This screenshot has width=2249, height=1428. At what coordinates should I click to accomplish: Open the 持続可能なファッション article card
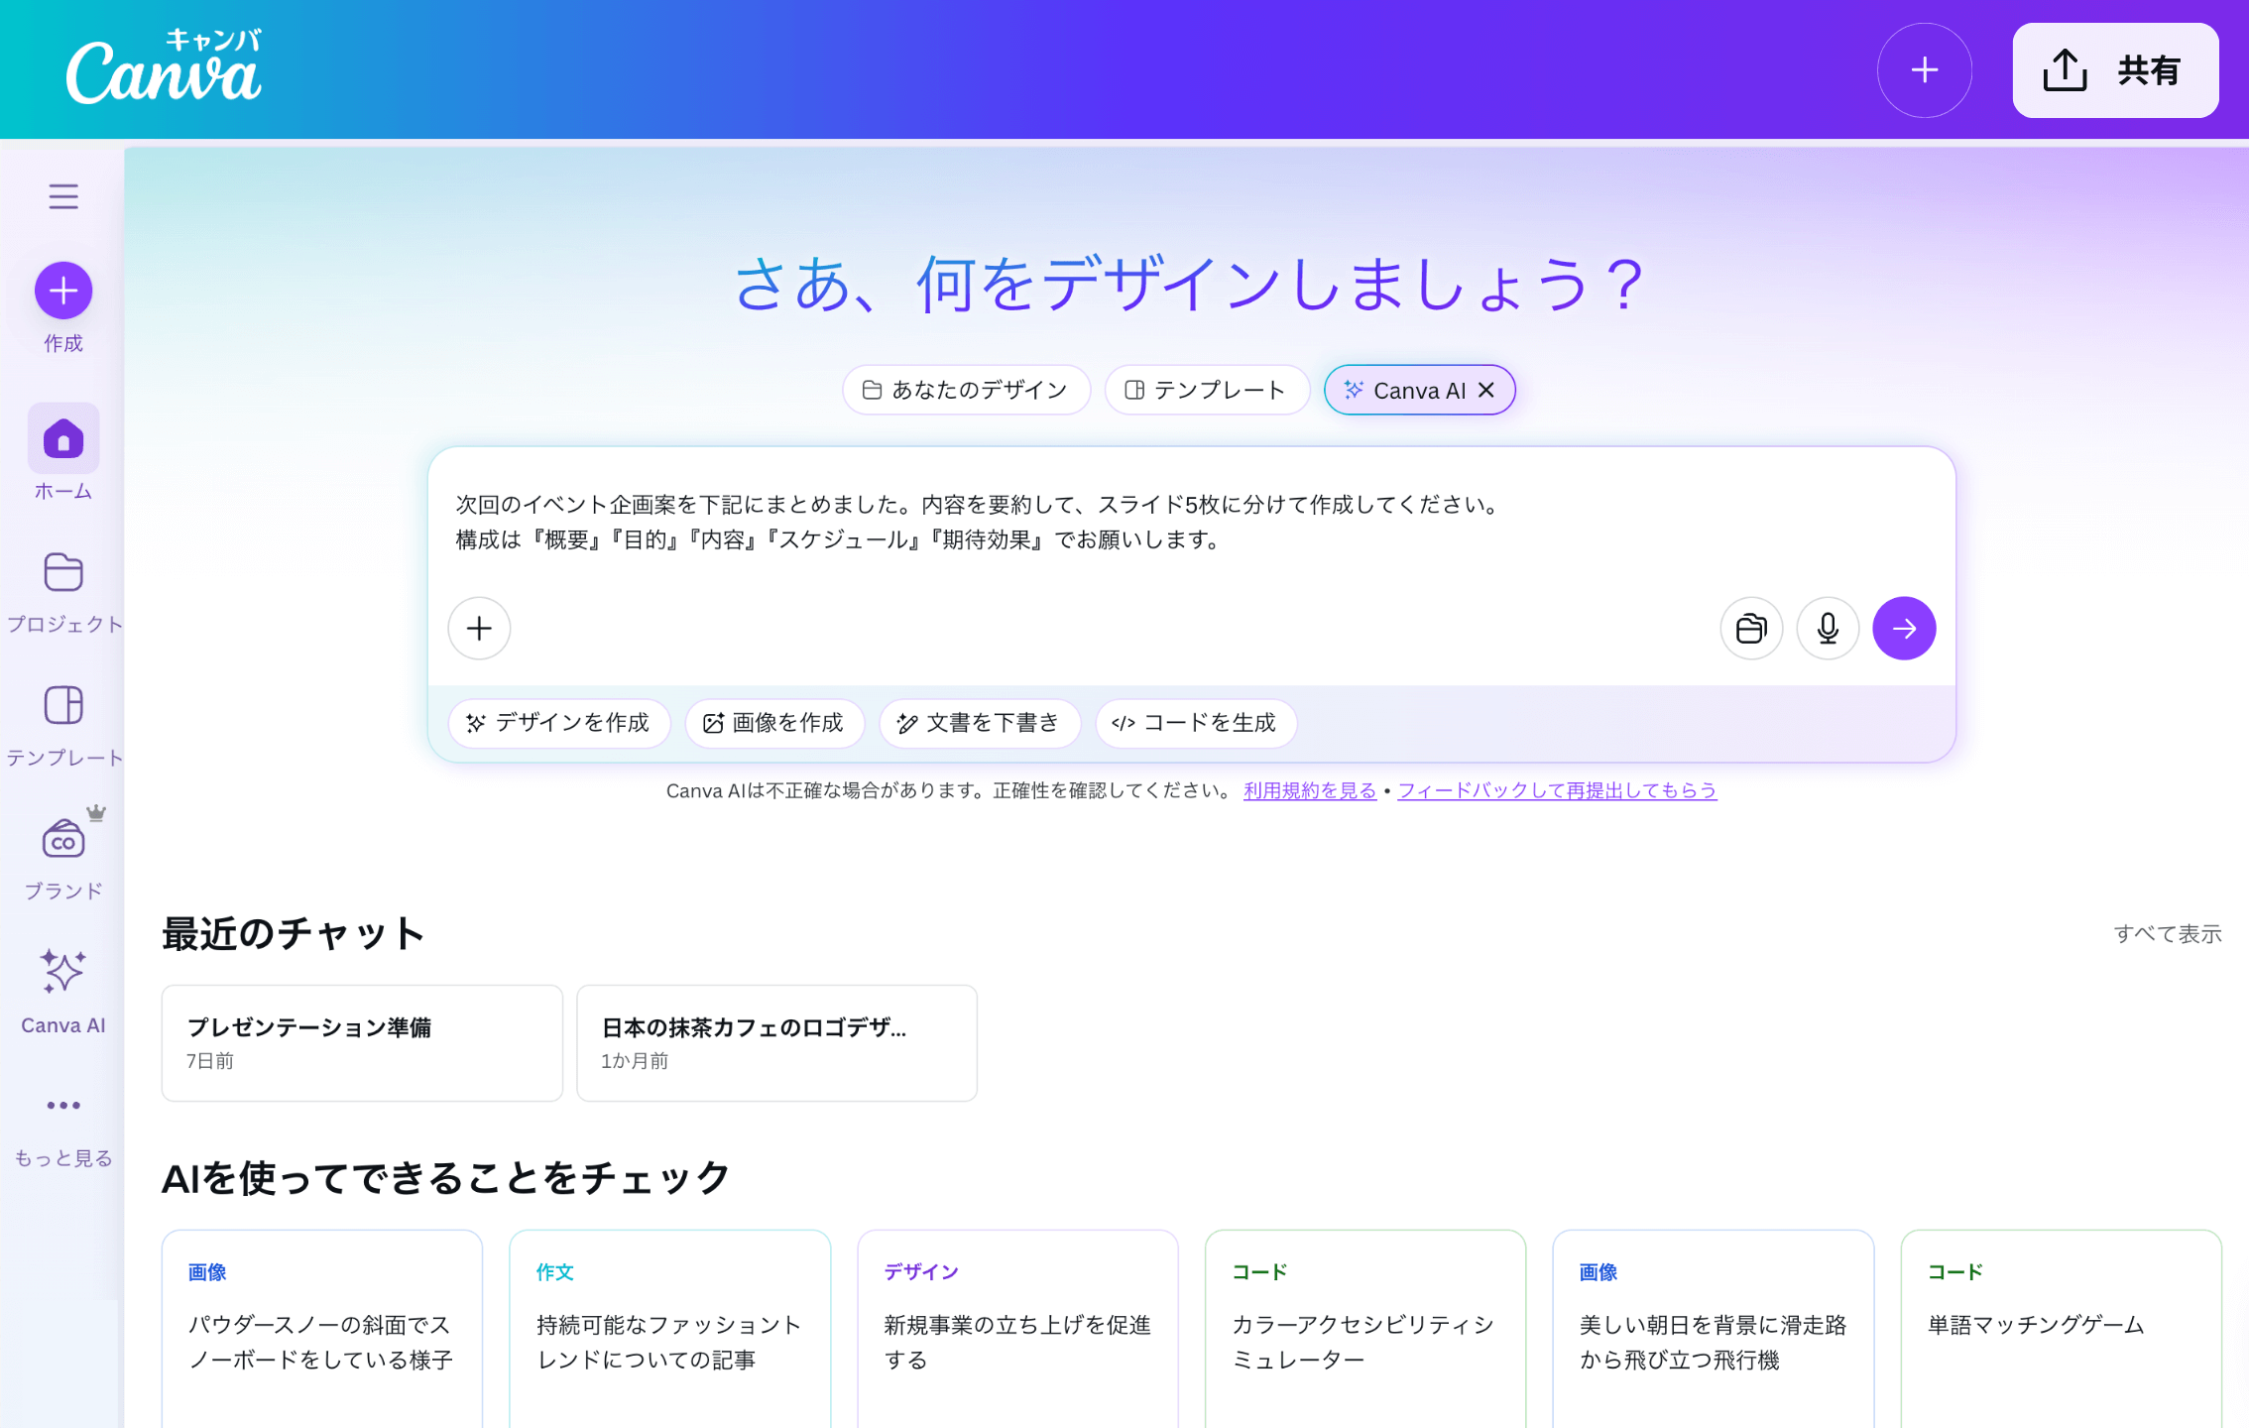click(669, 1329)
